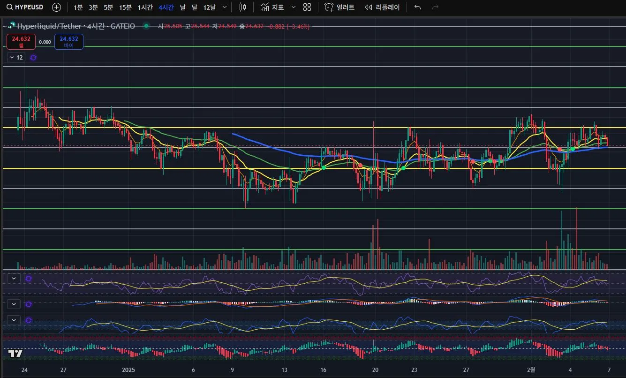This screenshot has height=378, width=626.
Task: Click the 20 date label on time axis
Action: point(375,370)
